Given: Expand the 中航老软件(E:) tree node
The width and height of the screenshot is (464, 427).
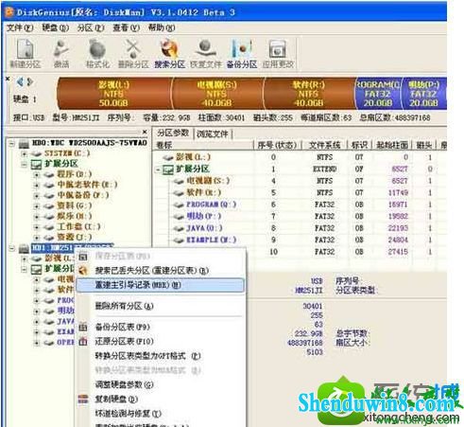Looking at the screenshot, I should click(x=36, y=186).
